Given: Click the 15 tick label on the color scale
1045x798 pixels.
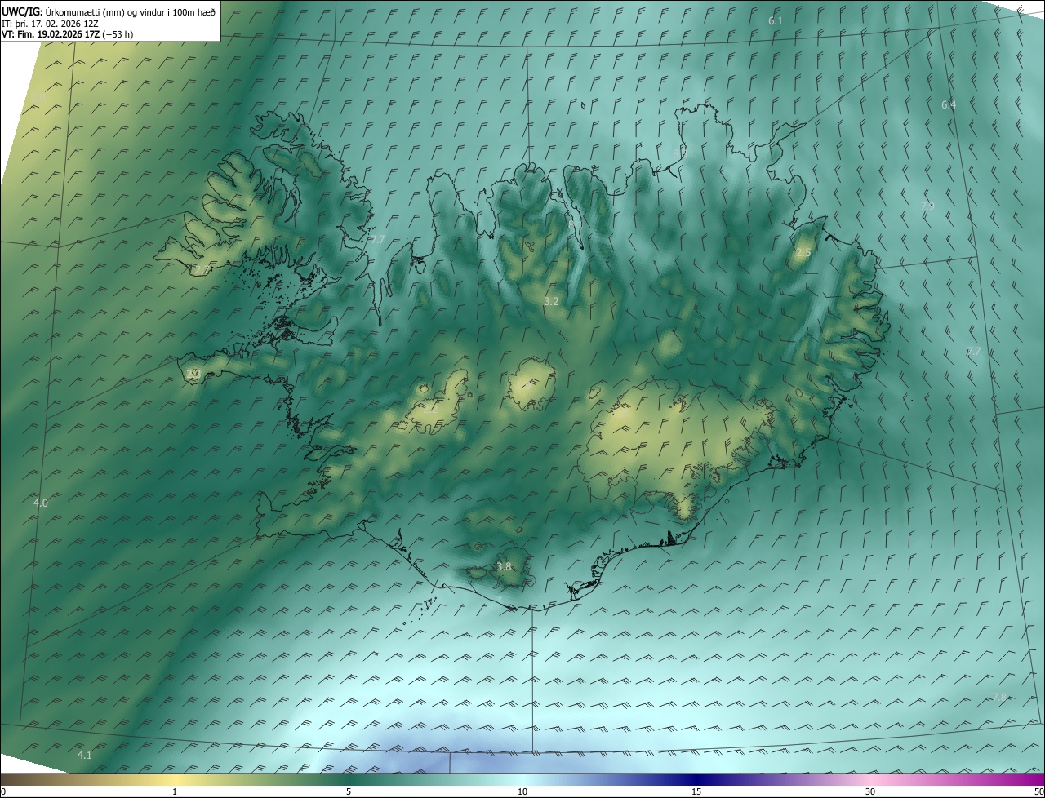Looking at the screenshot, I should coord(696,791).
